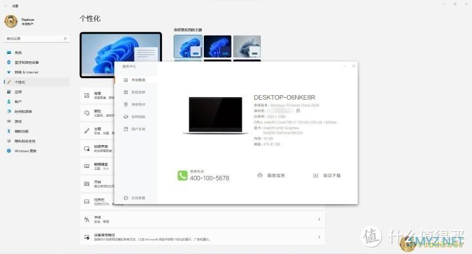Click the green phone icon
Screen dimensions: 472x254
click(182, 175)
